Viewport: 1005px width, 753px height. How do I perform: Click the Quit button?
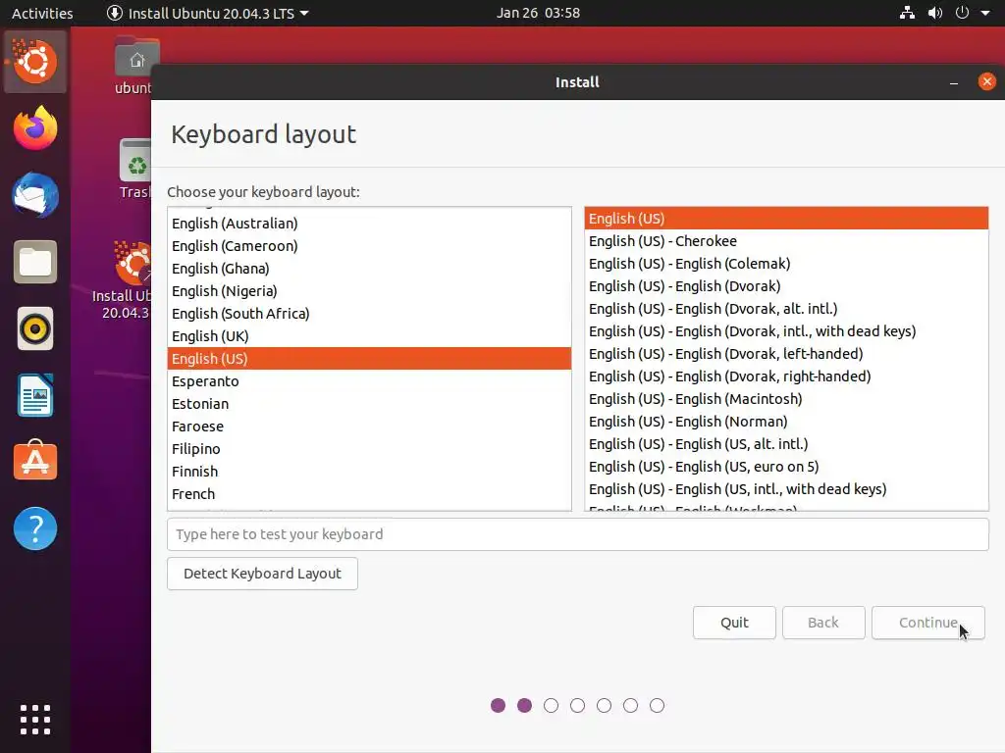tap(734, 623)
